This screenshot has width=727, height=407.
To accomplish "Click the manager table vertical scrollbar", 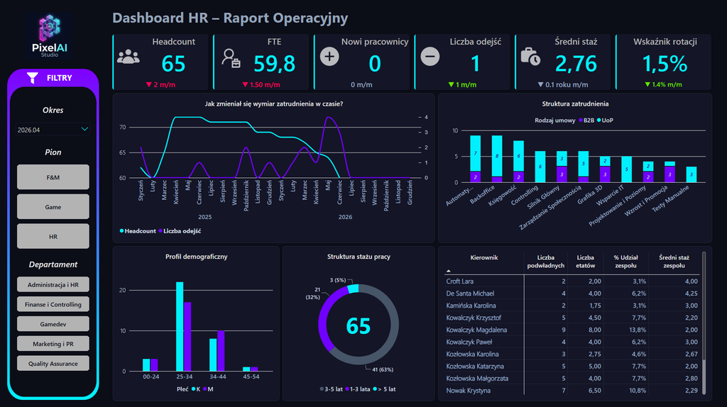I will 704,306.
